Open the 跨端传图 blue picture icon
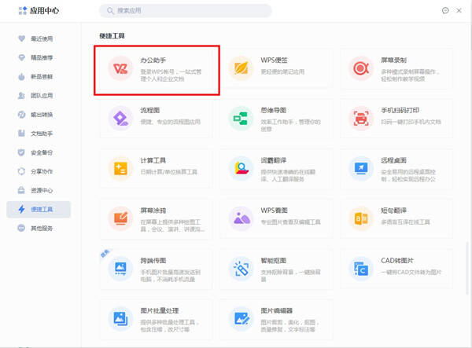The height and width of the screenshot is (348, 472). (120, 269)
